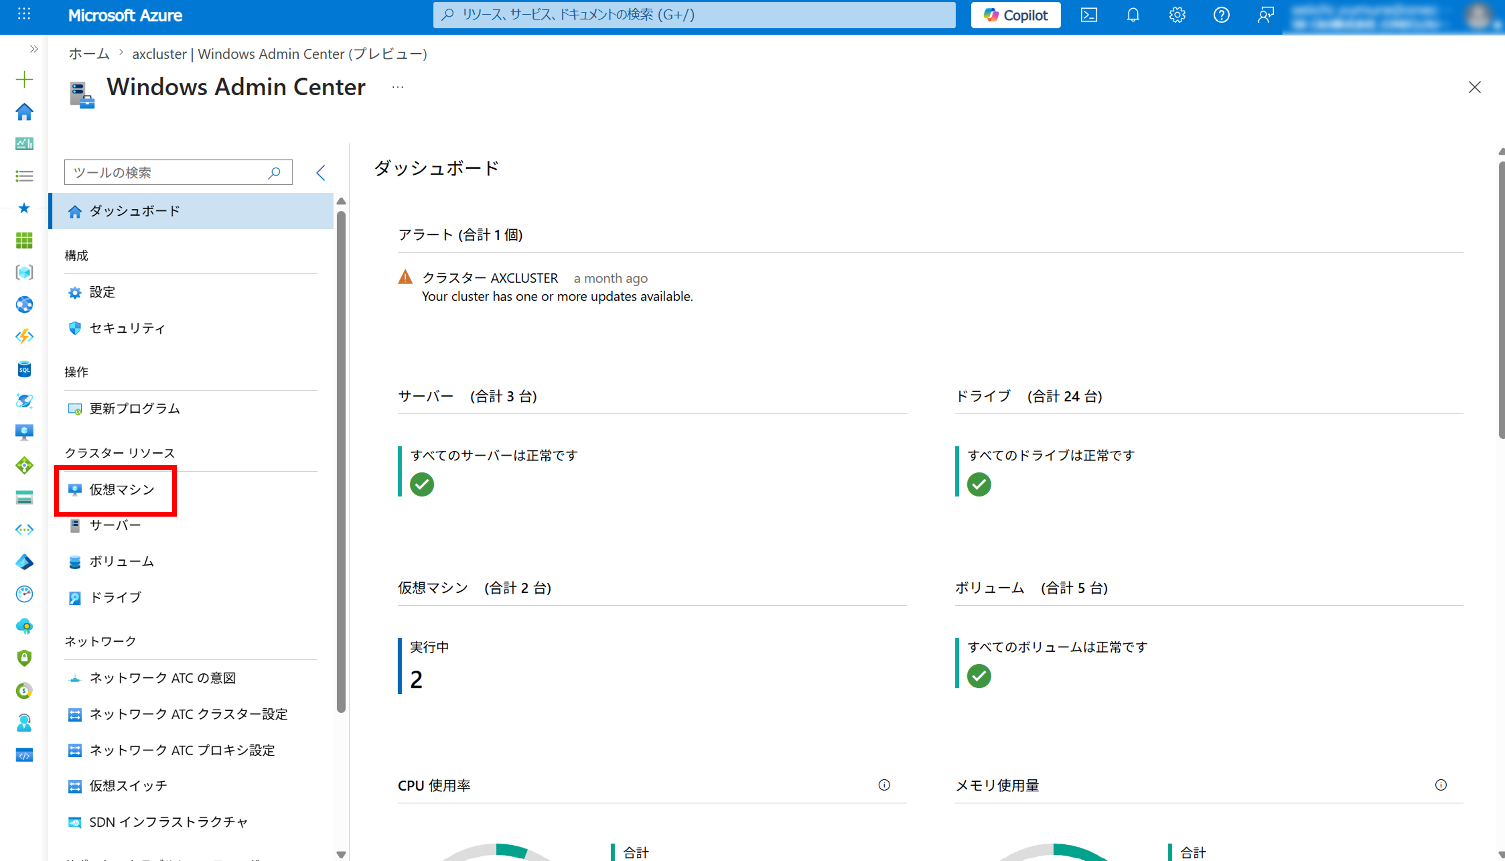Screen dimensions: 1505x861
Task: Open the feedback icon in top bar
Action: 1266,15
